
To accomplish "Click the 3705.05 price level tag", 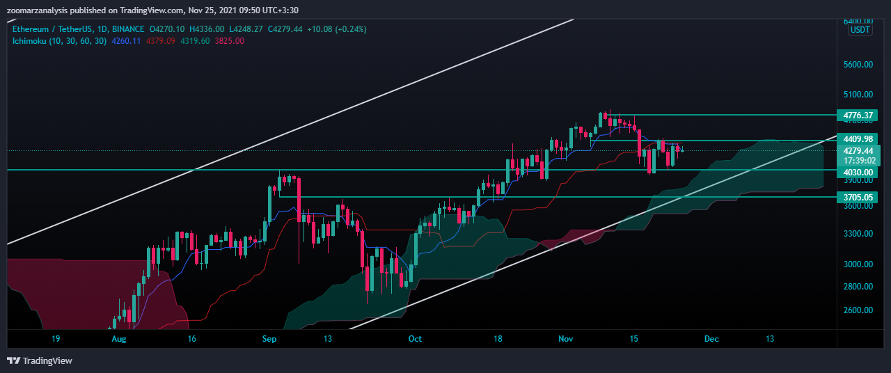I will click(x=858, y=197).
